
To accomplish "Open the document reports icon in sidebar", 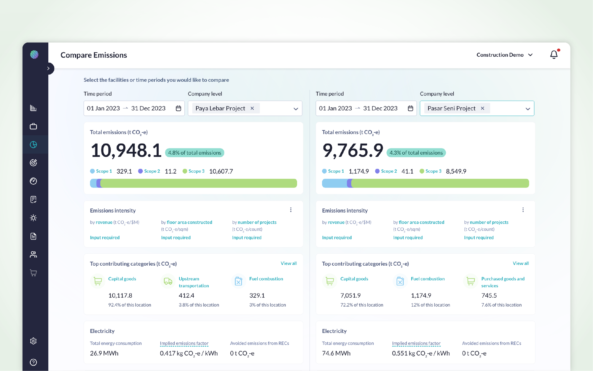I will point(33,236).
